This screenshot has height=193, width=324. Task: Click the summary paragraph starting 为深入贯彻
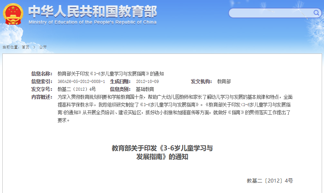pyautogui.click(x=175, y=109)
